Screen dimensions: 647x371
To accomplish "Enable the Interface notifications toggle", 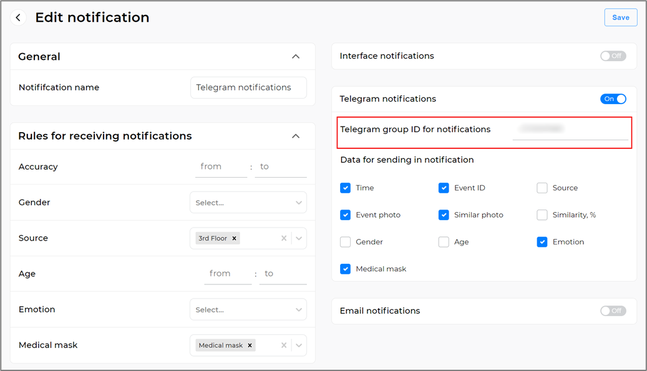I will [613, 55].
